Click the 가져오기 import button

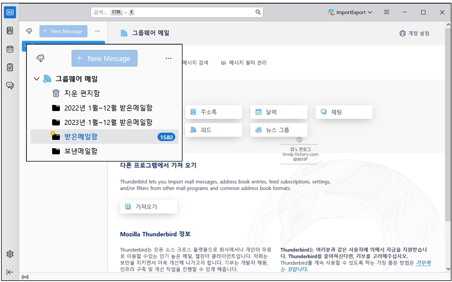click(149, 207)
